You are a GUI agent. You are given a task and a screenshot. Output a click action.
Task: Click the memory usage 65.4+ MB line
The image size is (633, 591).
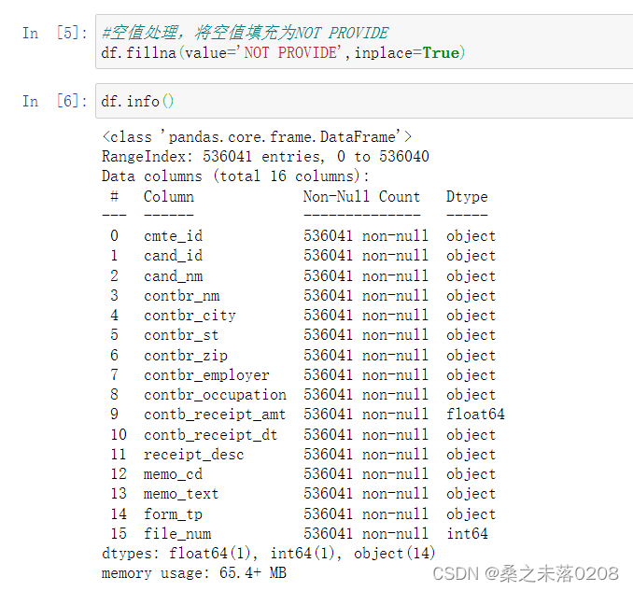tap(193, 573)
